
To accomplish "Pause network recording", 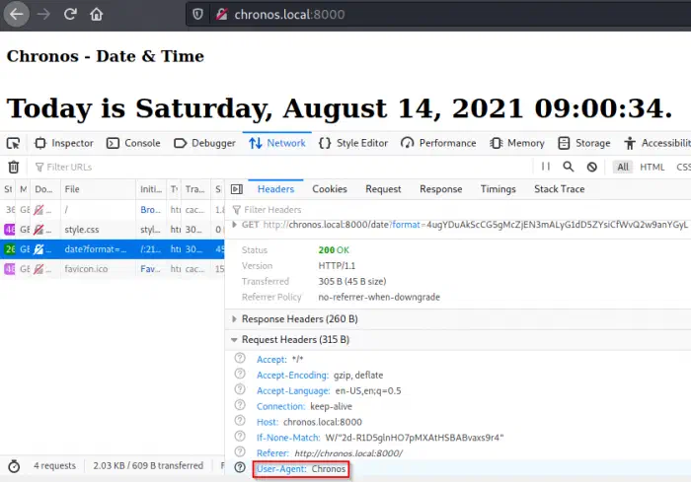I will click(546, 167).
